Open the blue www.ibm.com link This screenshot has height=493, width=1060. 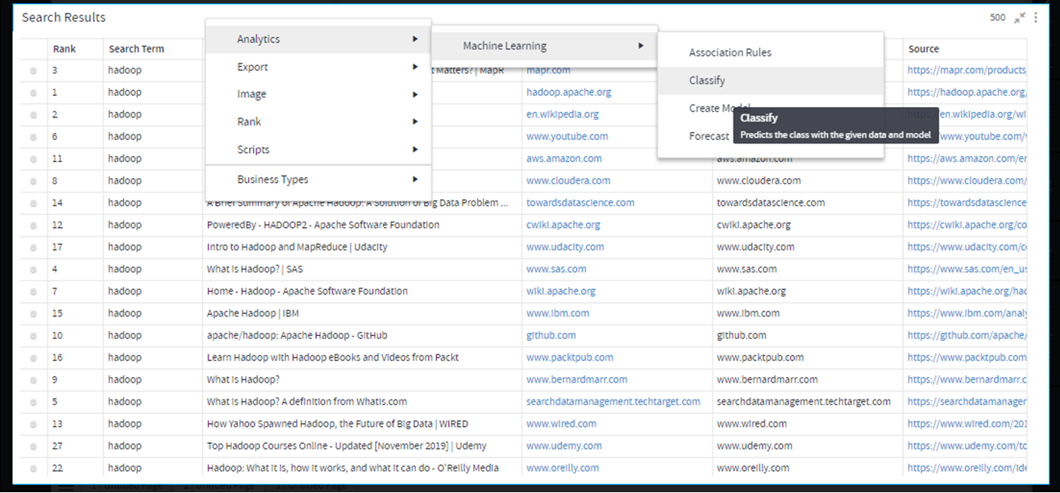click(558, 313)
